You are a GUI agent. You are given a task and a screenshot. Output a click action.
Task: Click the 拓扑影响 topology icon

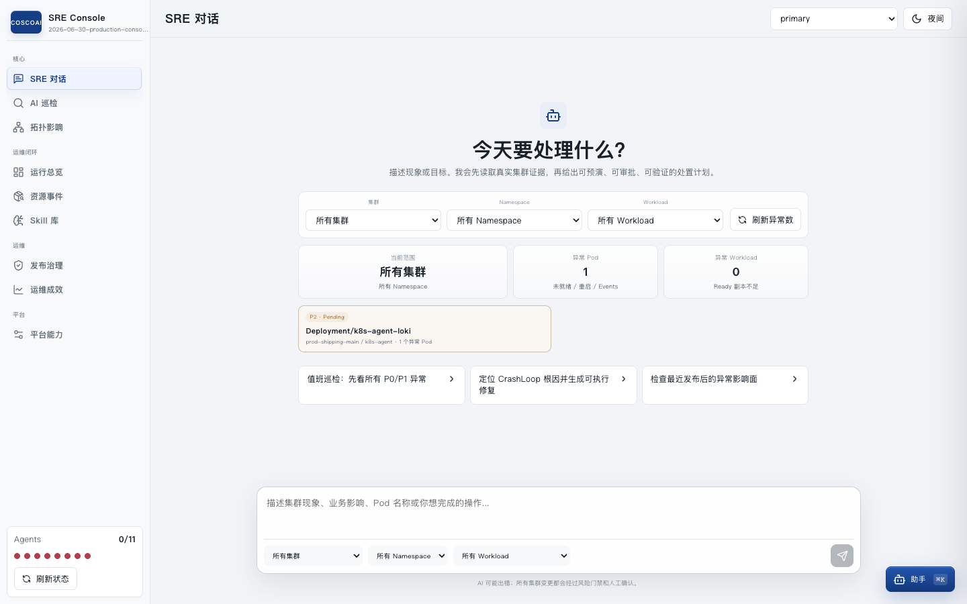pos(19,127)
